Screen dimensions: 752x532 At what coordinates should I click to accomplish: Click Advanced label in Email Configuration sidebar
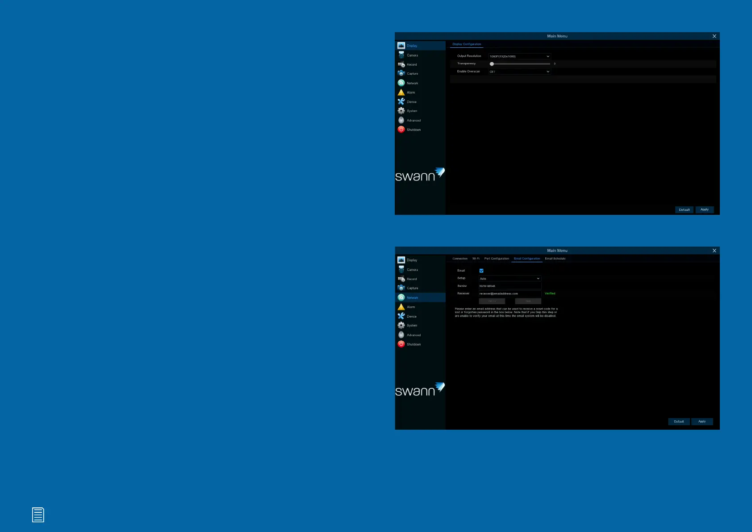pos(414,335)
